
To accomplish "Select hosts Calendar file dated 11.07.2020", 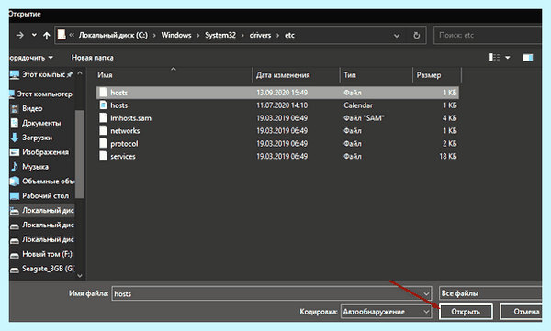I will pos(277,105).
